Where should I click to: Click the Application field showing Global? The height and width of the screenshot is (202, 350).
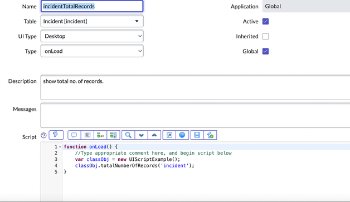[x=307, y=6]
